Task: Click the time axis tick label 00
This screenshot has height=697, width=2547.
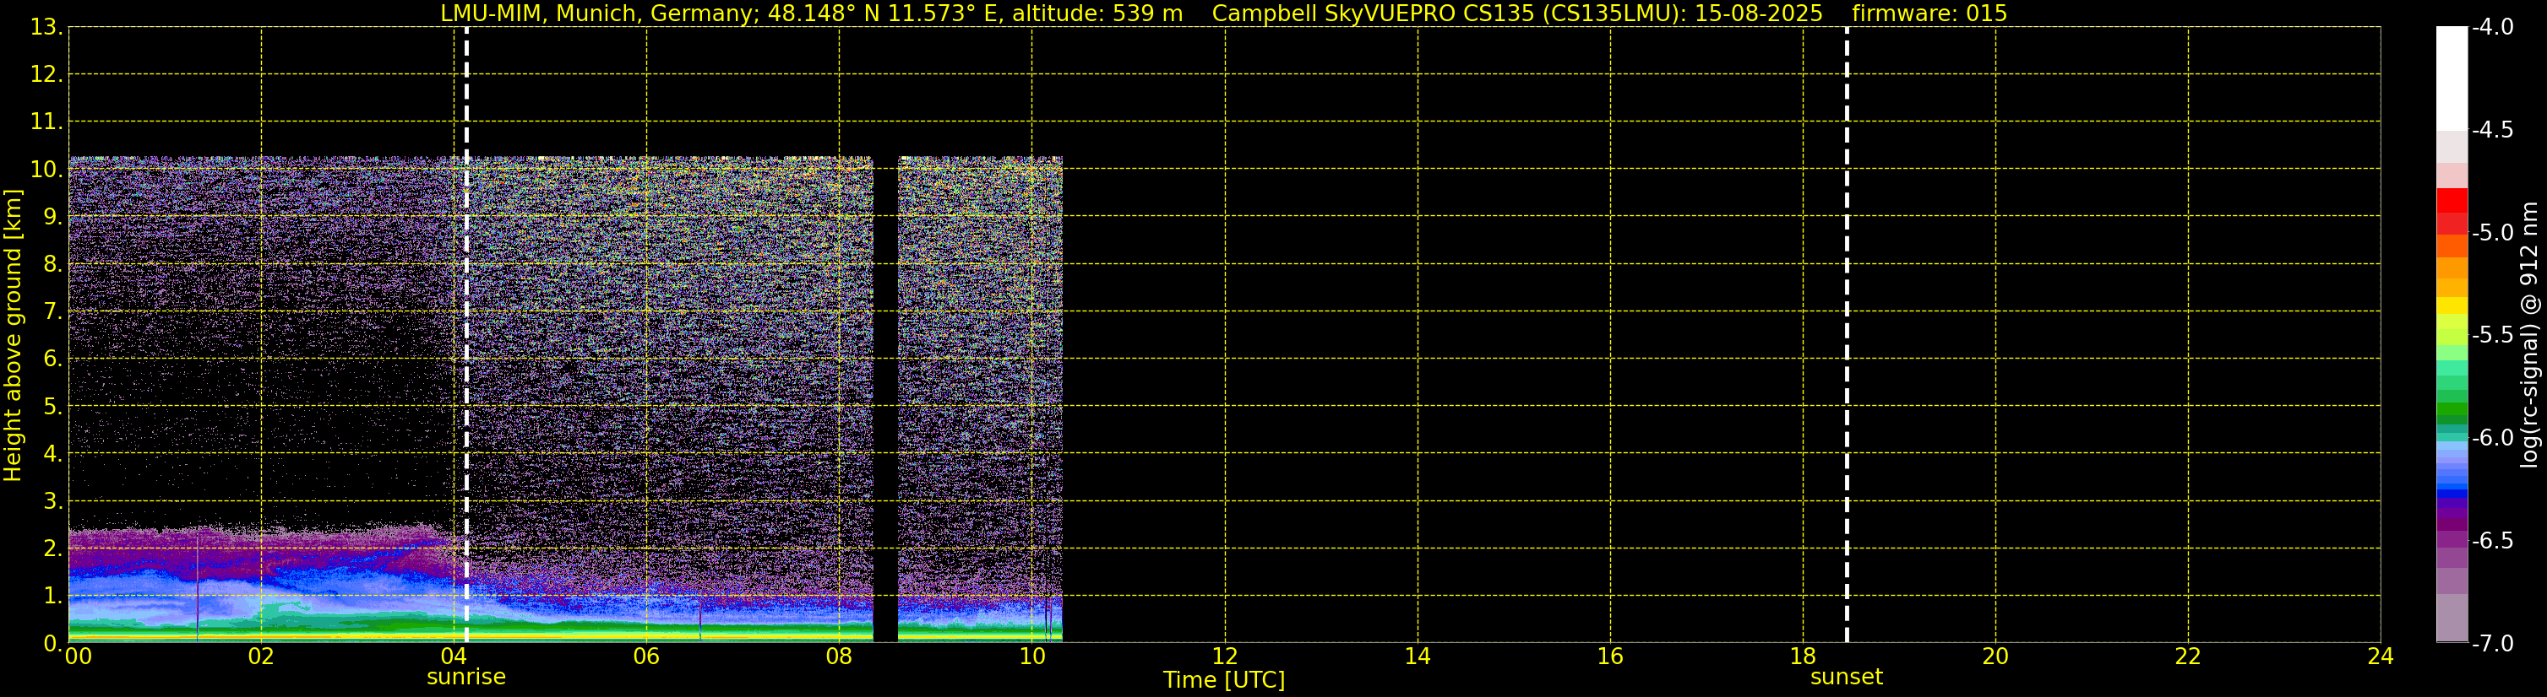Action: [78, 656]
